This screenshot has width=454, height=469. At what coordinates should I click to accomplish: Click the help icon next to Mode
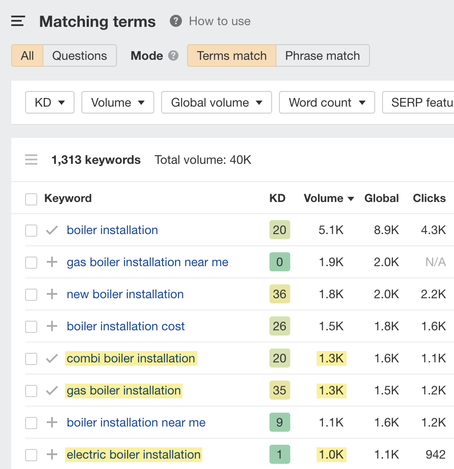[x=175, y=55]
